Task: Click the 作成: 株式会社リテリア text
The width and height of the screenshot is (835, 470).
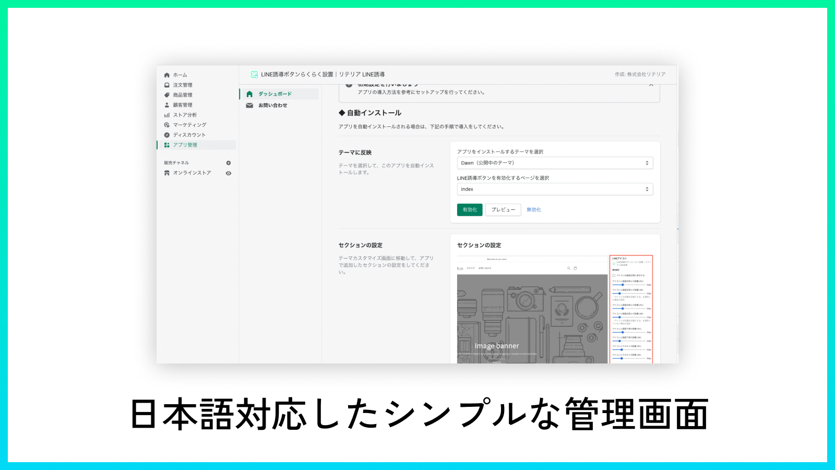Action: point(640,74)
